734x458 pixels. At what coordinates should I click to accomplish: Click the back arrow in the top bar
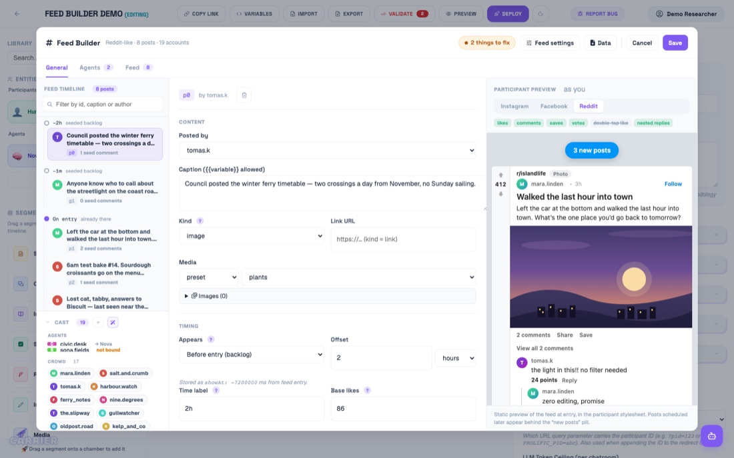(17, 13)
